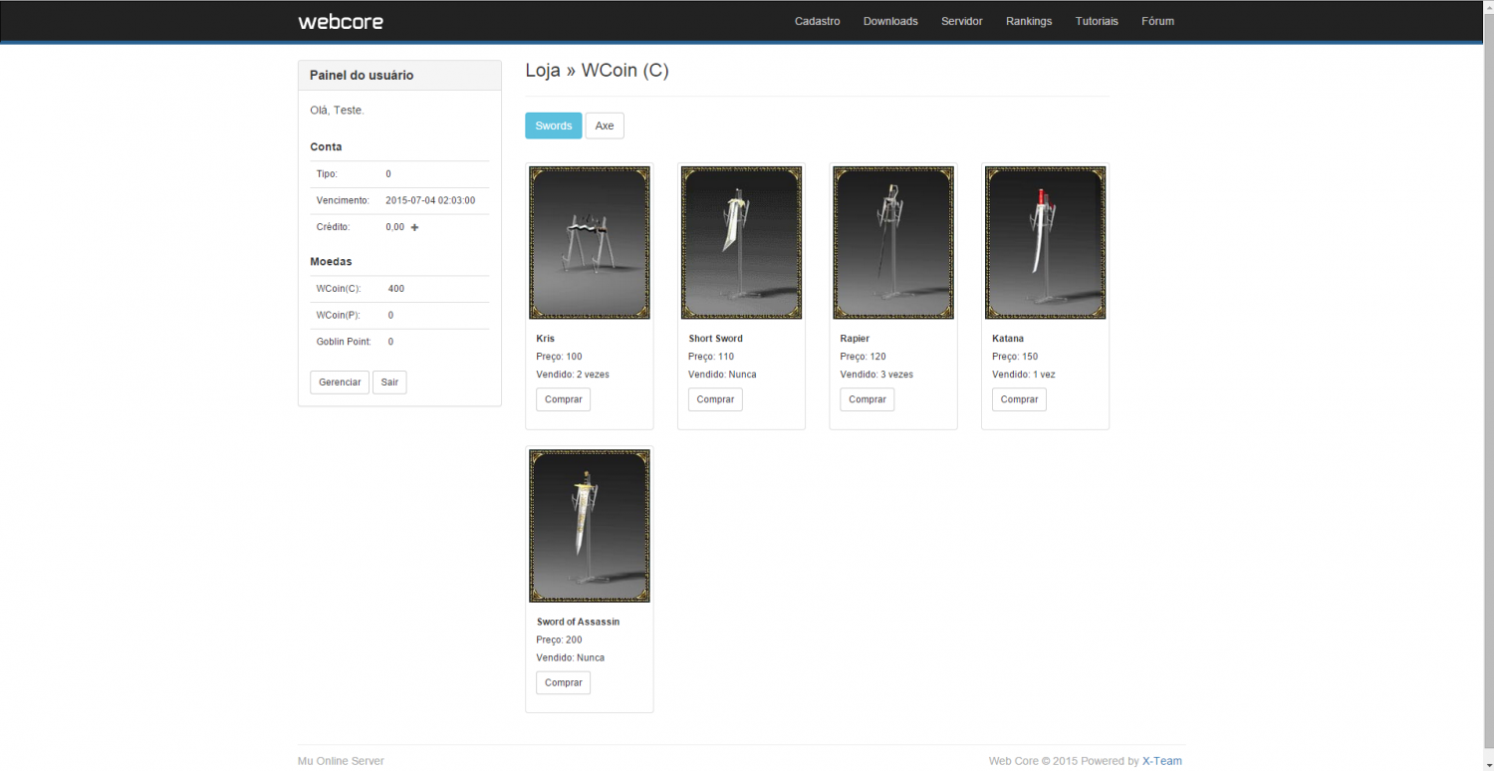Click the WCoin(C) value 400

[x=396, y=289]
